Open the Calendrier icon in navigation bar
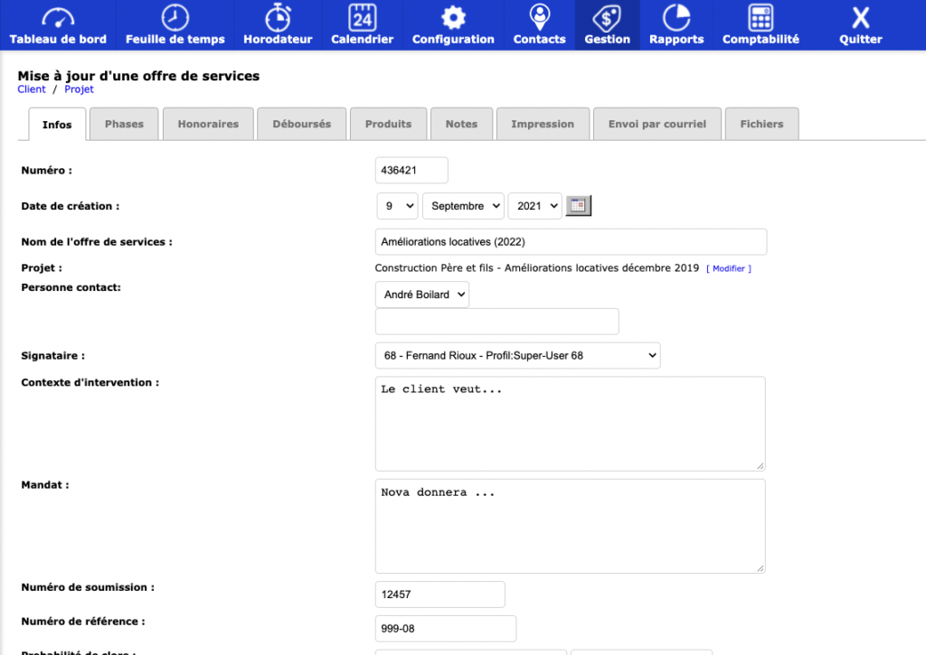Viewport: 926px width, 655px height. (x=362, y=18)
